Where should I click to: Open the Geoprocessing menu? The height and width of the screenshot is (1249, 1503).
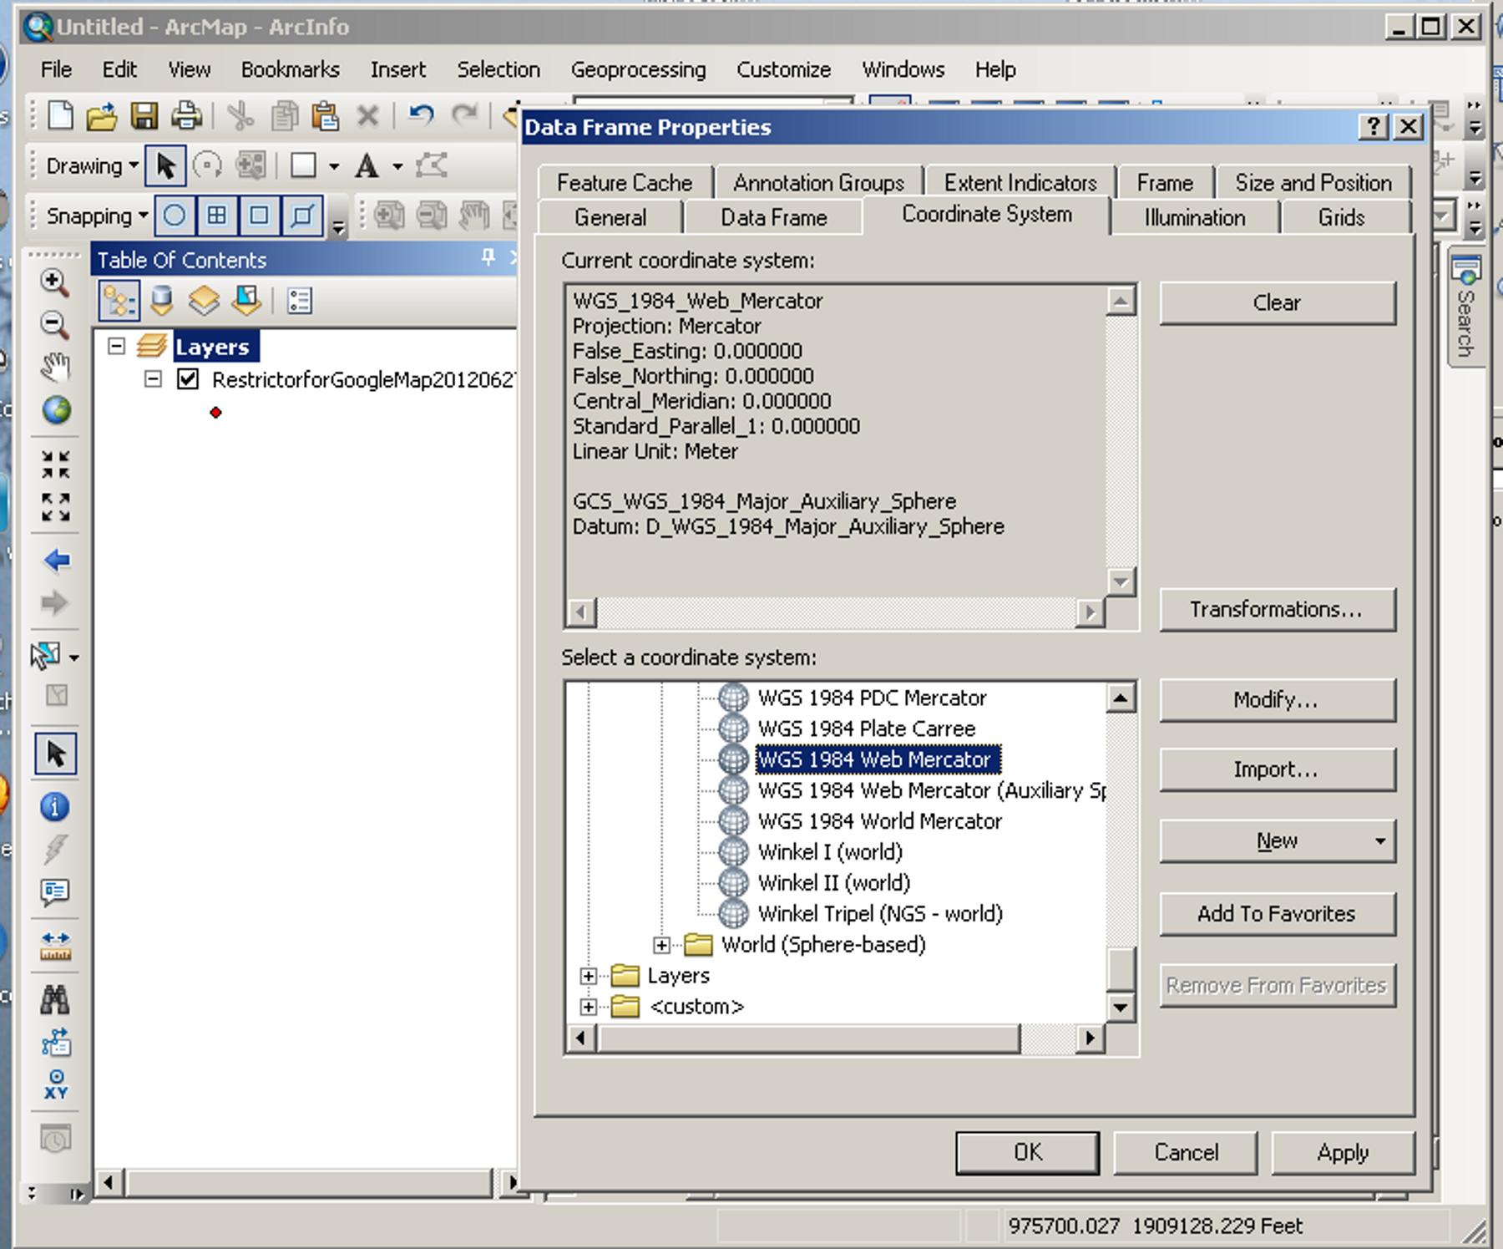[638, 69]
